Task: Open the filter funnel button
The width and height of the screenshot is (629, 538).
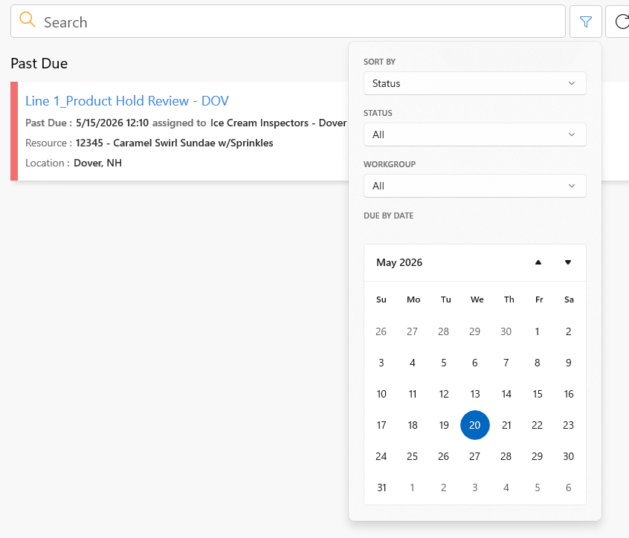Action: pos(586,22)
